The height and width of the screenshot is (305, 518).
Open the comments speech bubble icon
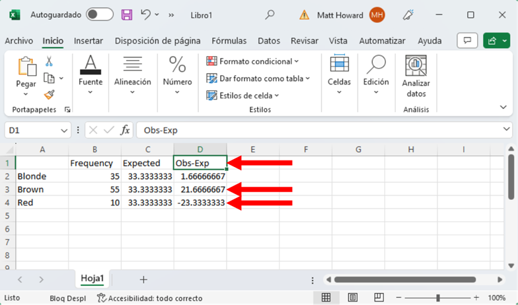click(x=467, y=41)
